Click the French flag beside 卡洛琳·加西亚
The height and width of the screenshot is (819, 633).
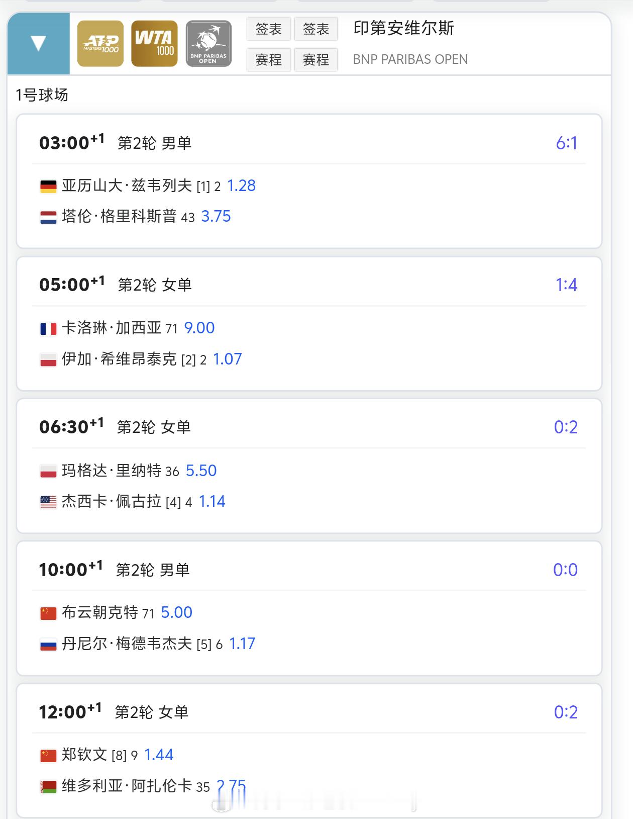tap(48, 329)
